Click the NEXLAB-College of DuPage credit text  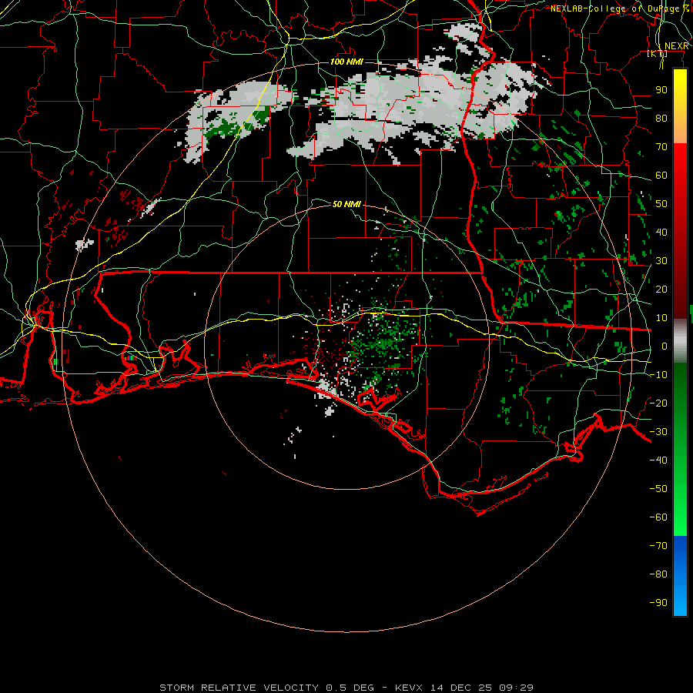coord(619,8)
